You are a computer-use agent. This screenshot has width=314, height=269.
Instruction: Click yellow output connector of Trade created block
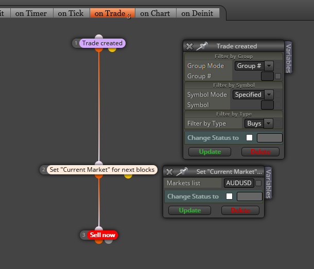coord(112,49)
